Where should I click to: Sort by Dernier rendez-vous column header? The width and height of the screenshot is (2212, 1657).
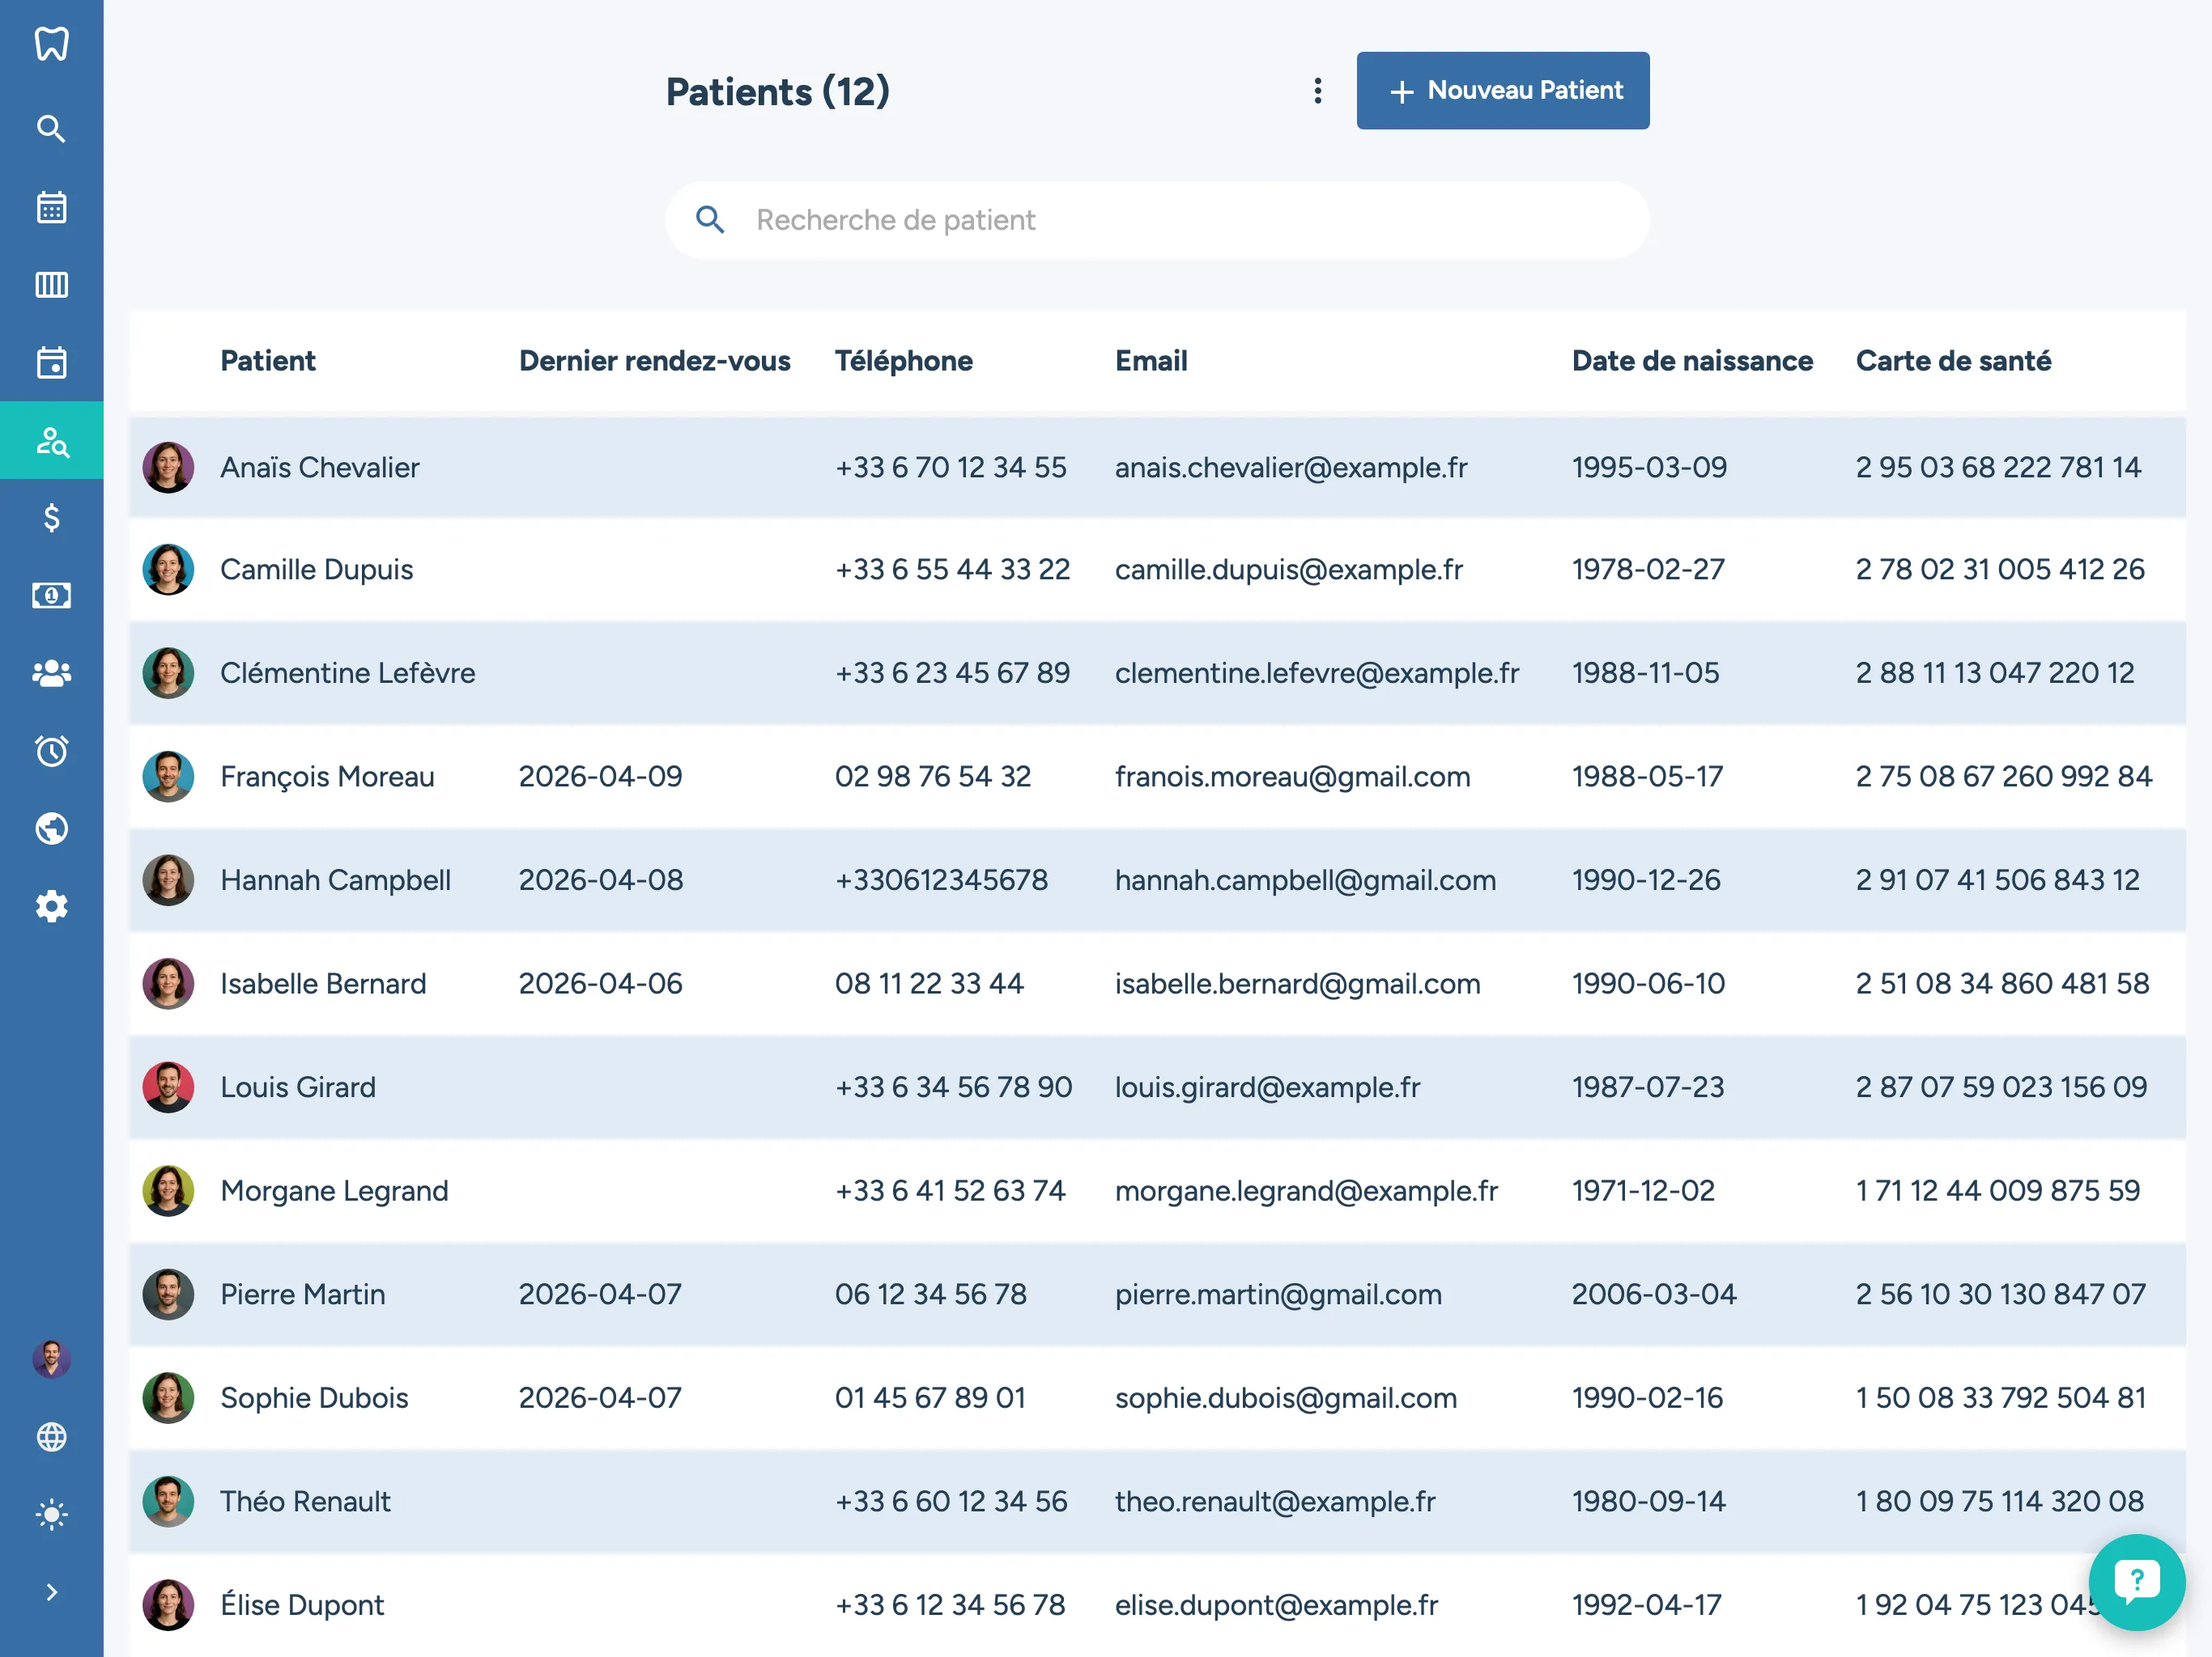click(x=654, y=361)
